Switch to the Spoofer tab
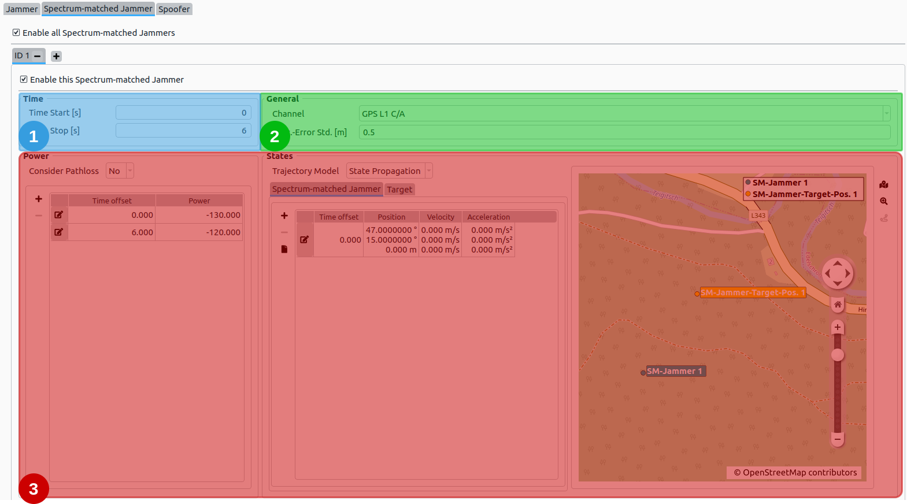The image size is (907, 504). [174, 9]
